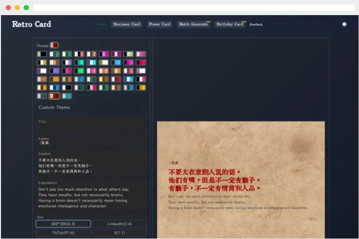This screenshot has height=239, width=359.
Task: Select the bright green theme swatch
Action: tap(79, 71)
